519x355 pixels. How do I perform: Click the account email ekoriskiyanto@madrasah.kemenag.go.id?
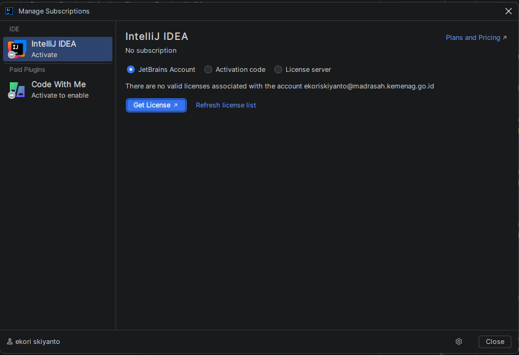[369, 86]
